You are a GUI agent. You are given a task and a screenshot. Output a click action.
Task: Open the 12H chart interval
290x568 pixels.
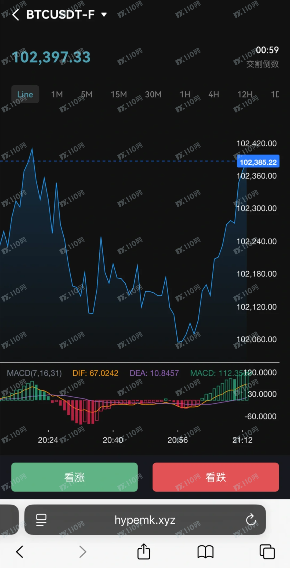coord(245,94)
